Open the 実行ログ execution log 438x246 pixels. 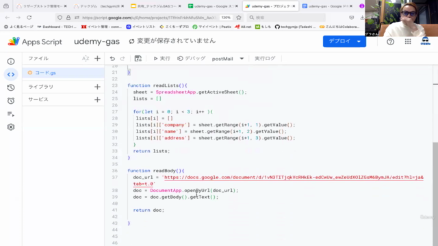tap(265, 59)
